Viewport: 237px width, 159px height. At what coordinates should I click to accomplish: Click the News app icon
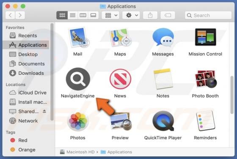[120, 79]
